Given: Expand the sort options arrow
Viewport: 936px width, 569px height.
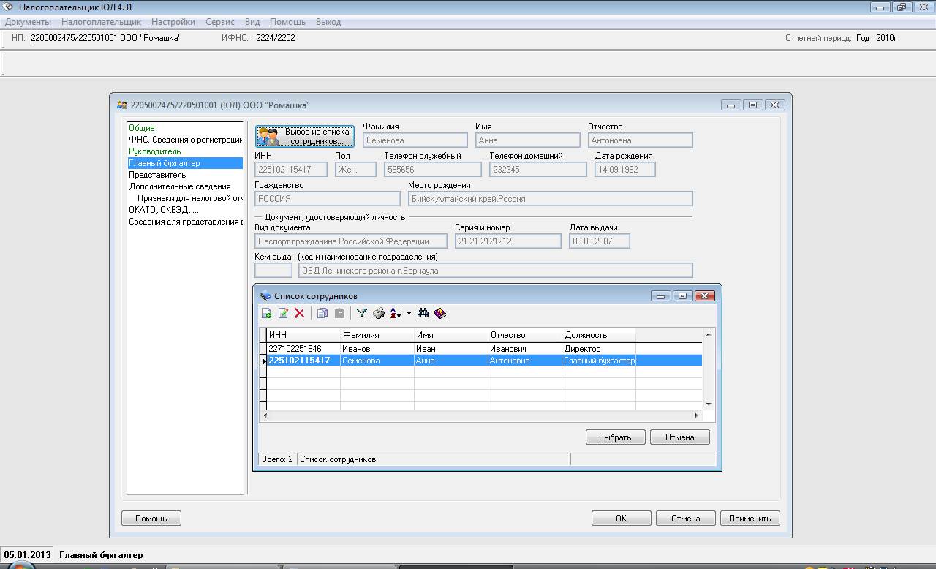Looking at the screenshot, I should [x=409, y=313].
